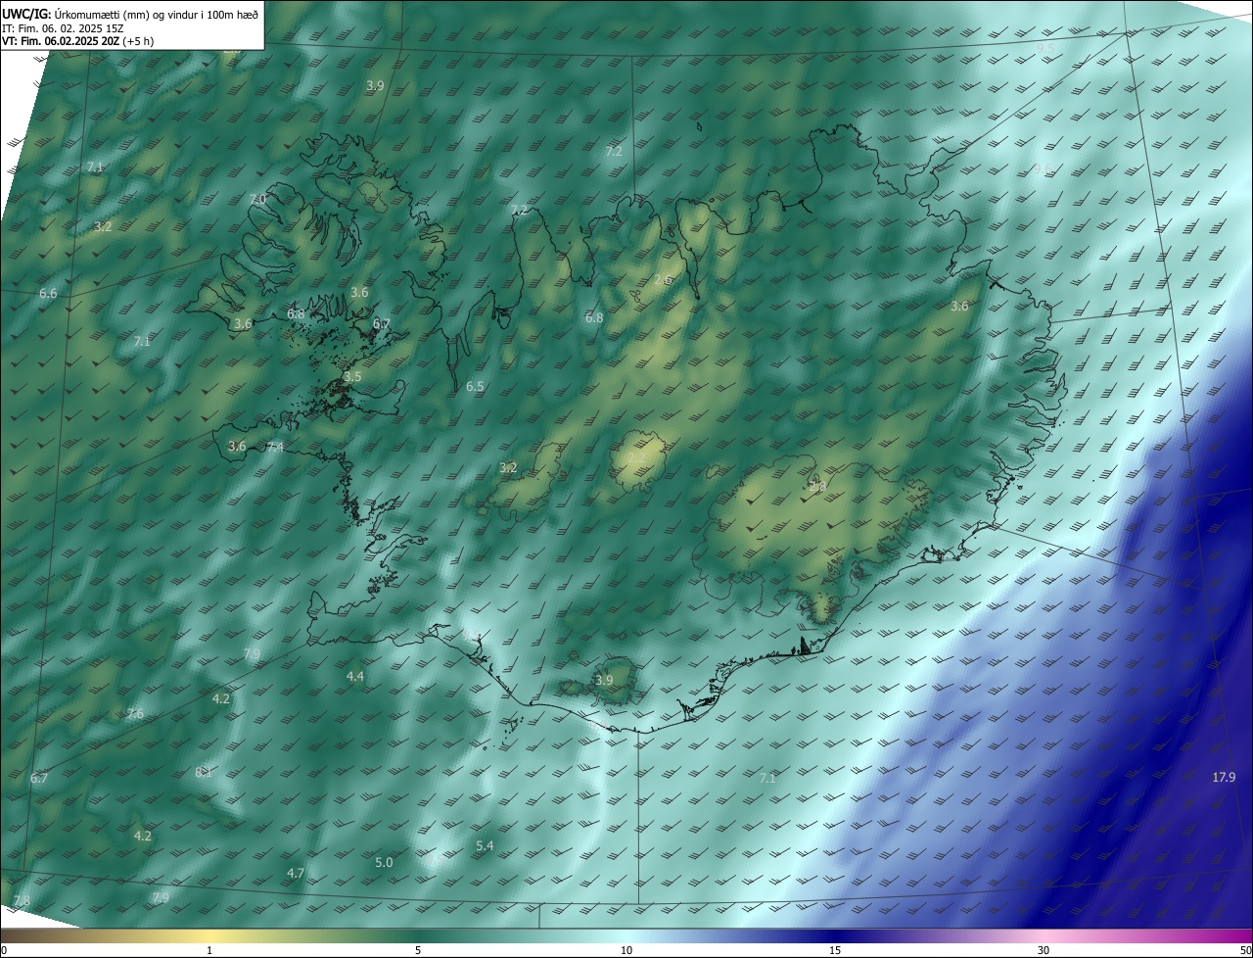Click the UWC/IG Úrkomumætti title line

pos(130,13)
